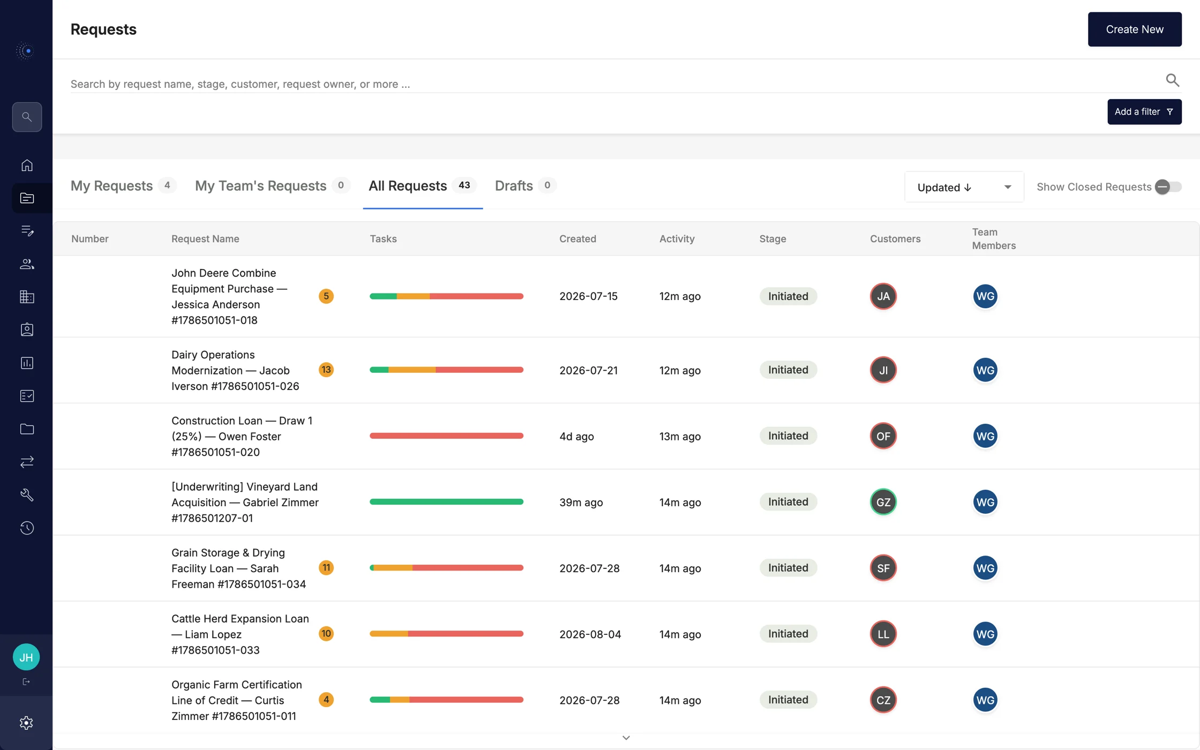1200x750 pixels.
Task: Click Created column header
Action: click(577, 239)
